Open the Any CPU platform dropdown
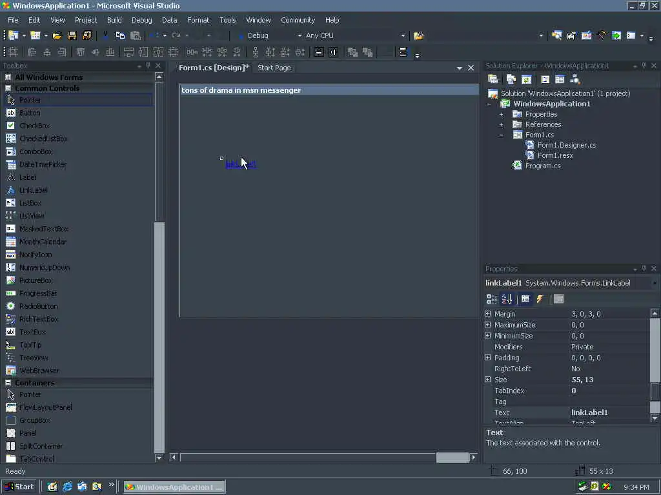Viewport: 661px width, 495px height. [403, 36]
